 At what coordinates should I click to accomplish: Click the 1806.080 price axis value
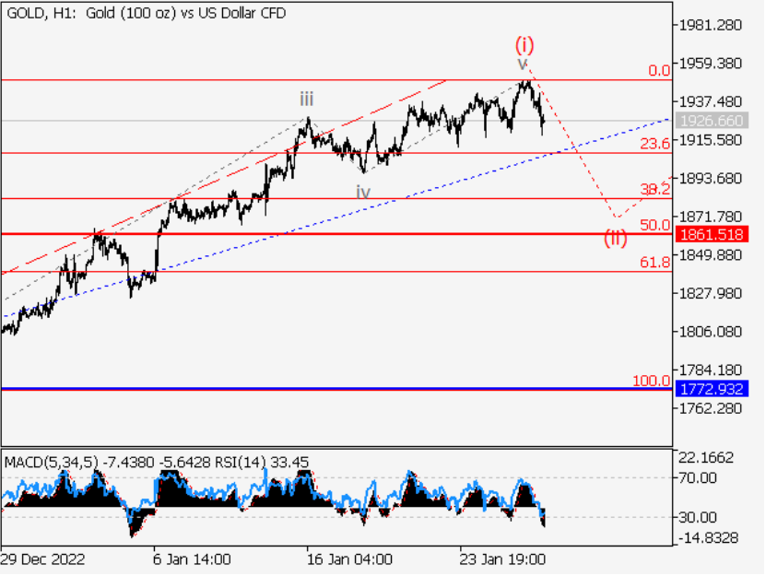711,332
